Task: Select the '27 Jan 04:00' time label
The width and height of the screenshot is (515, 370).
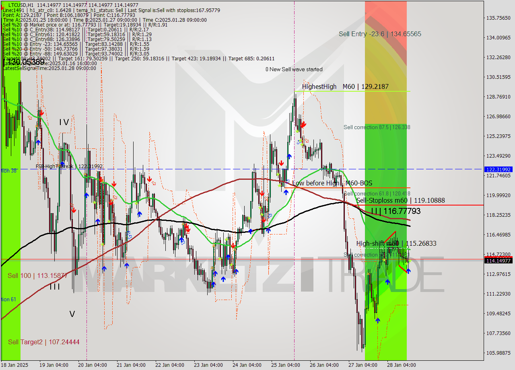Action: tap(363, 365)
